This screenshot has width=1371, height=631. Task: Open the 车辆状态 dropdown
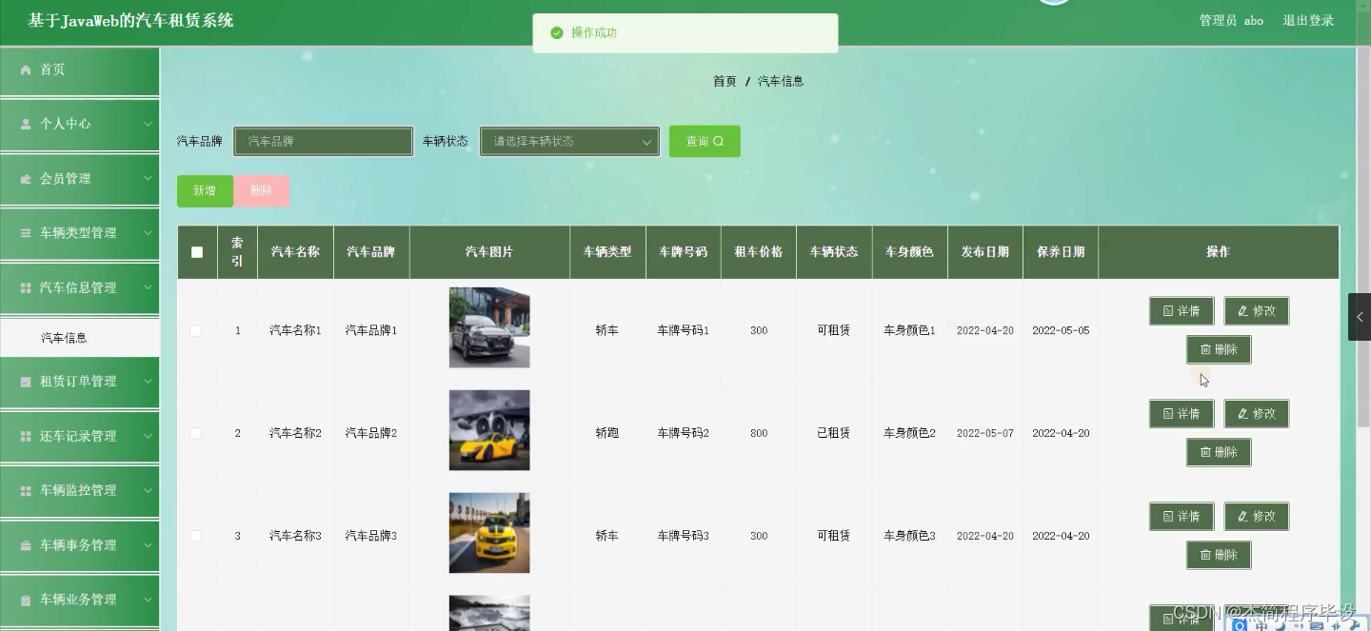[569, 141]
